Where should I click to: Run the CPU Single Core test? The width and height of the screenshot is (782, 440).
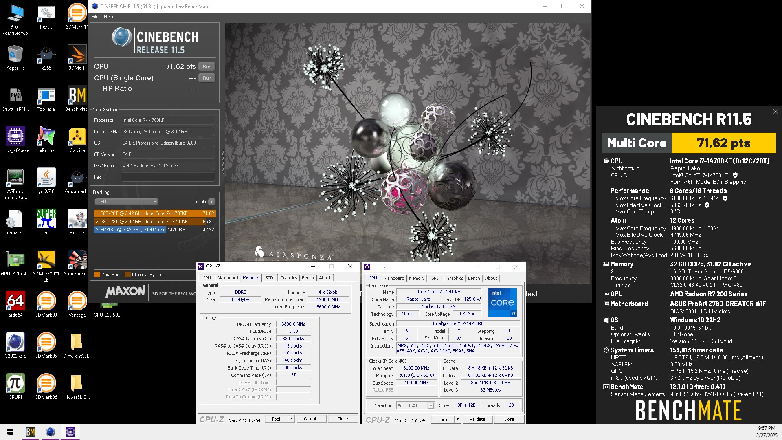click(x=207, y=78)
